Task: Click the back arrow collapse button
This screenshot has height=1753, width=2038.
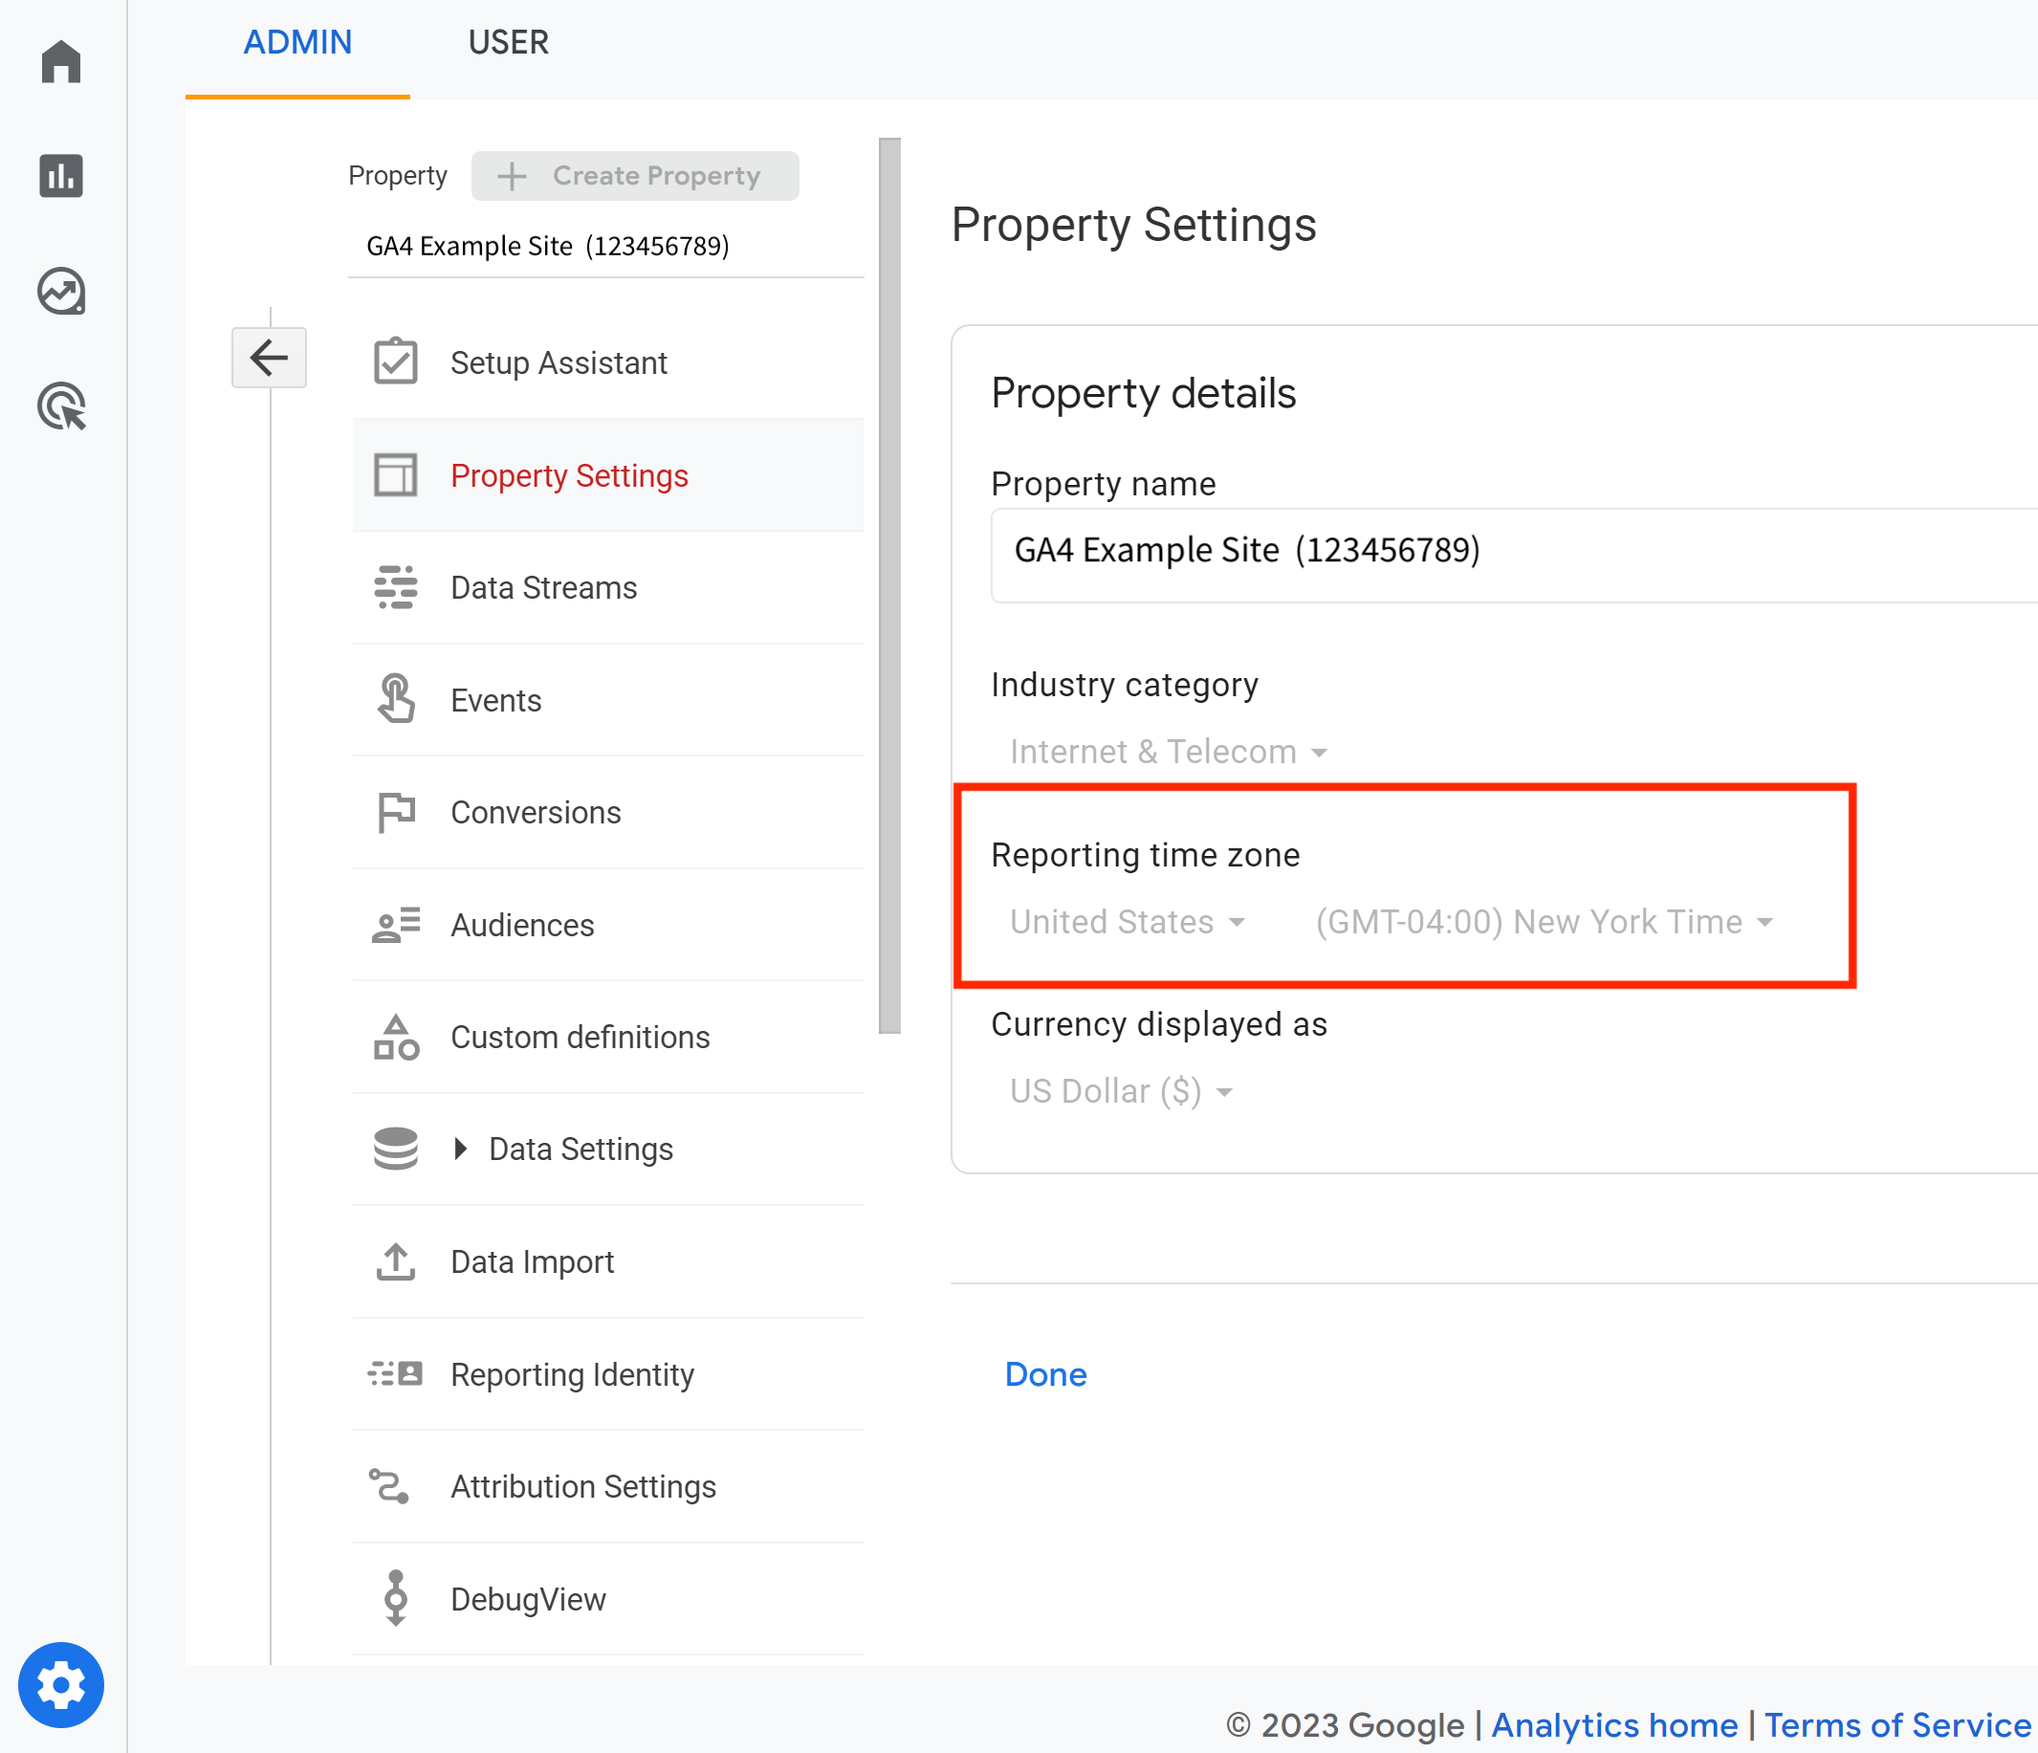Action: (269, 357)
